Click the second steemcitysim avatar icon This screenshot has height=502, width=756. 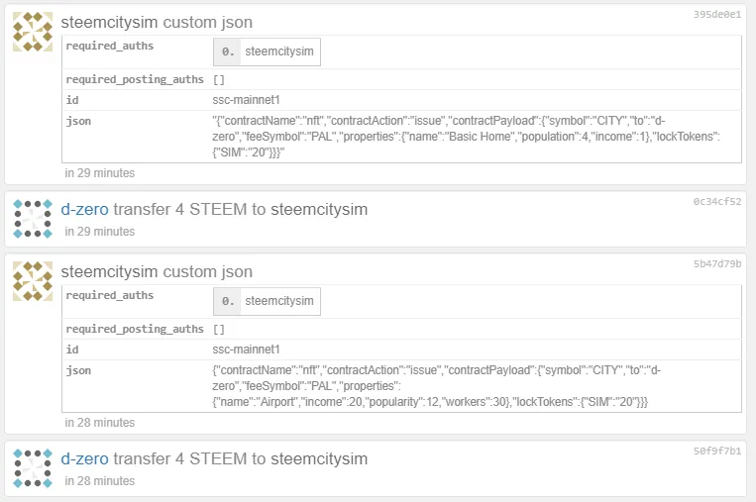(x=33, y=281)
